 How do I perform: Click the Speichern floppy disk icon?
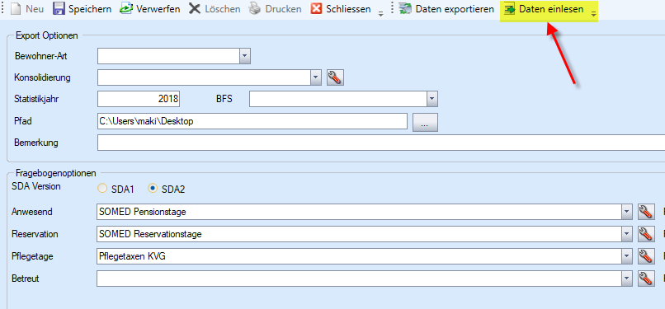click(59, 9)
